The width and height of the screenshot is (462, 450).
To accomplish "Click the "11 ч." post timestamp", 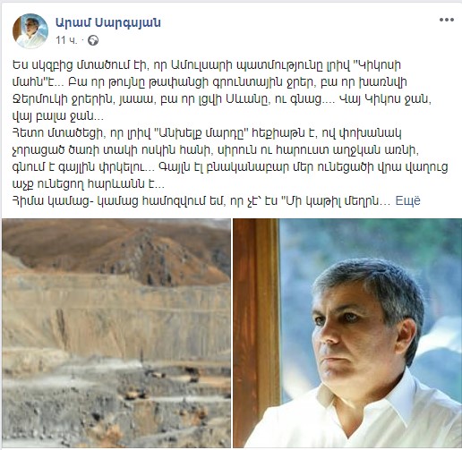I will pos(66,40).
